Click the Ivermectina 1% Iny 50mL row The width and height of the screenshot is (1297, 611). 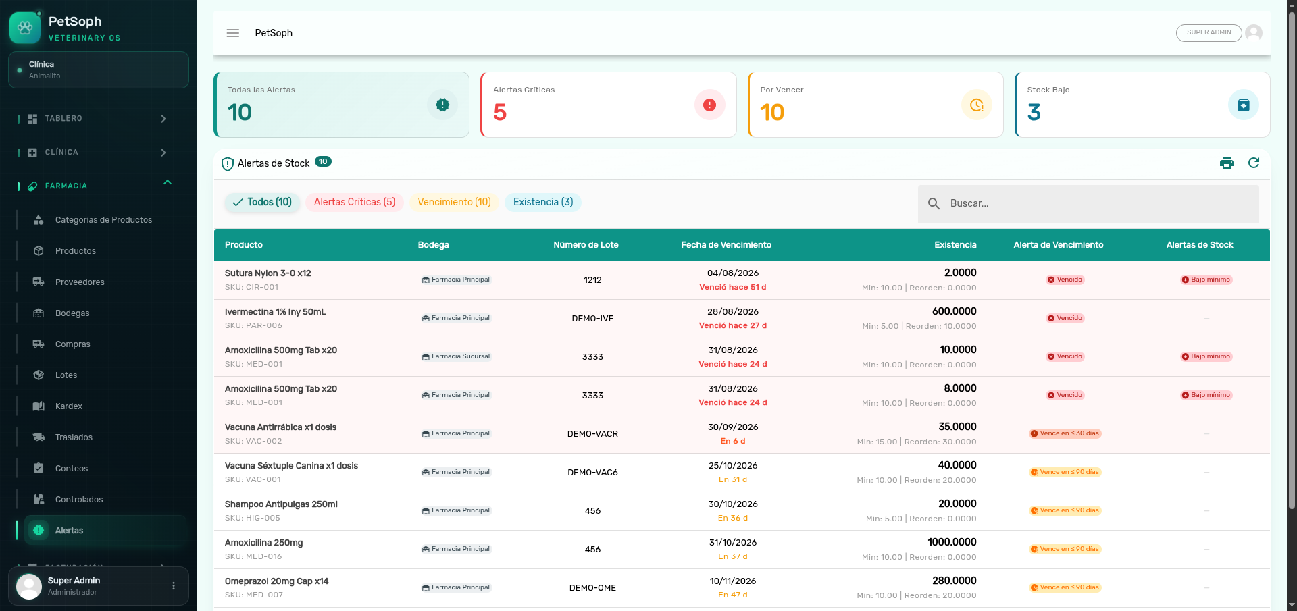742,319
